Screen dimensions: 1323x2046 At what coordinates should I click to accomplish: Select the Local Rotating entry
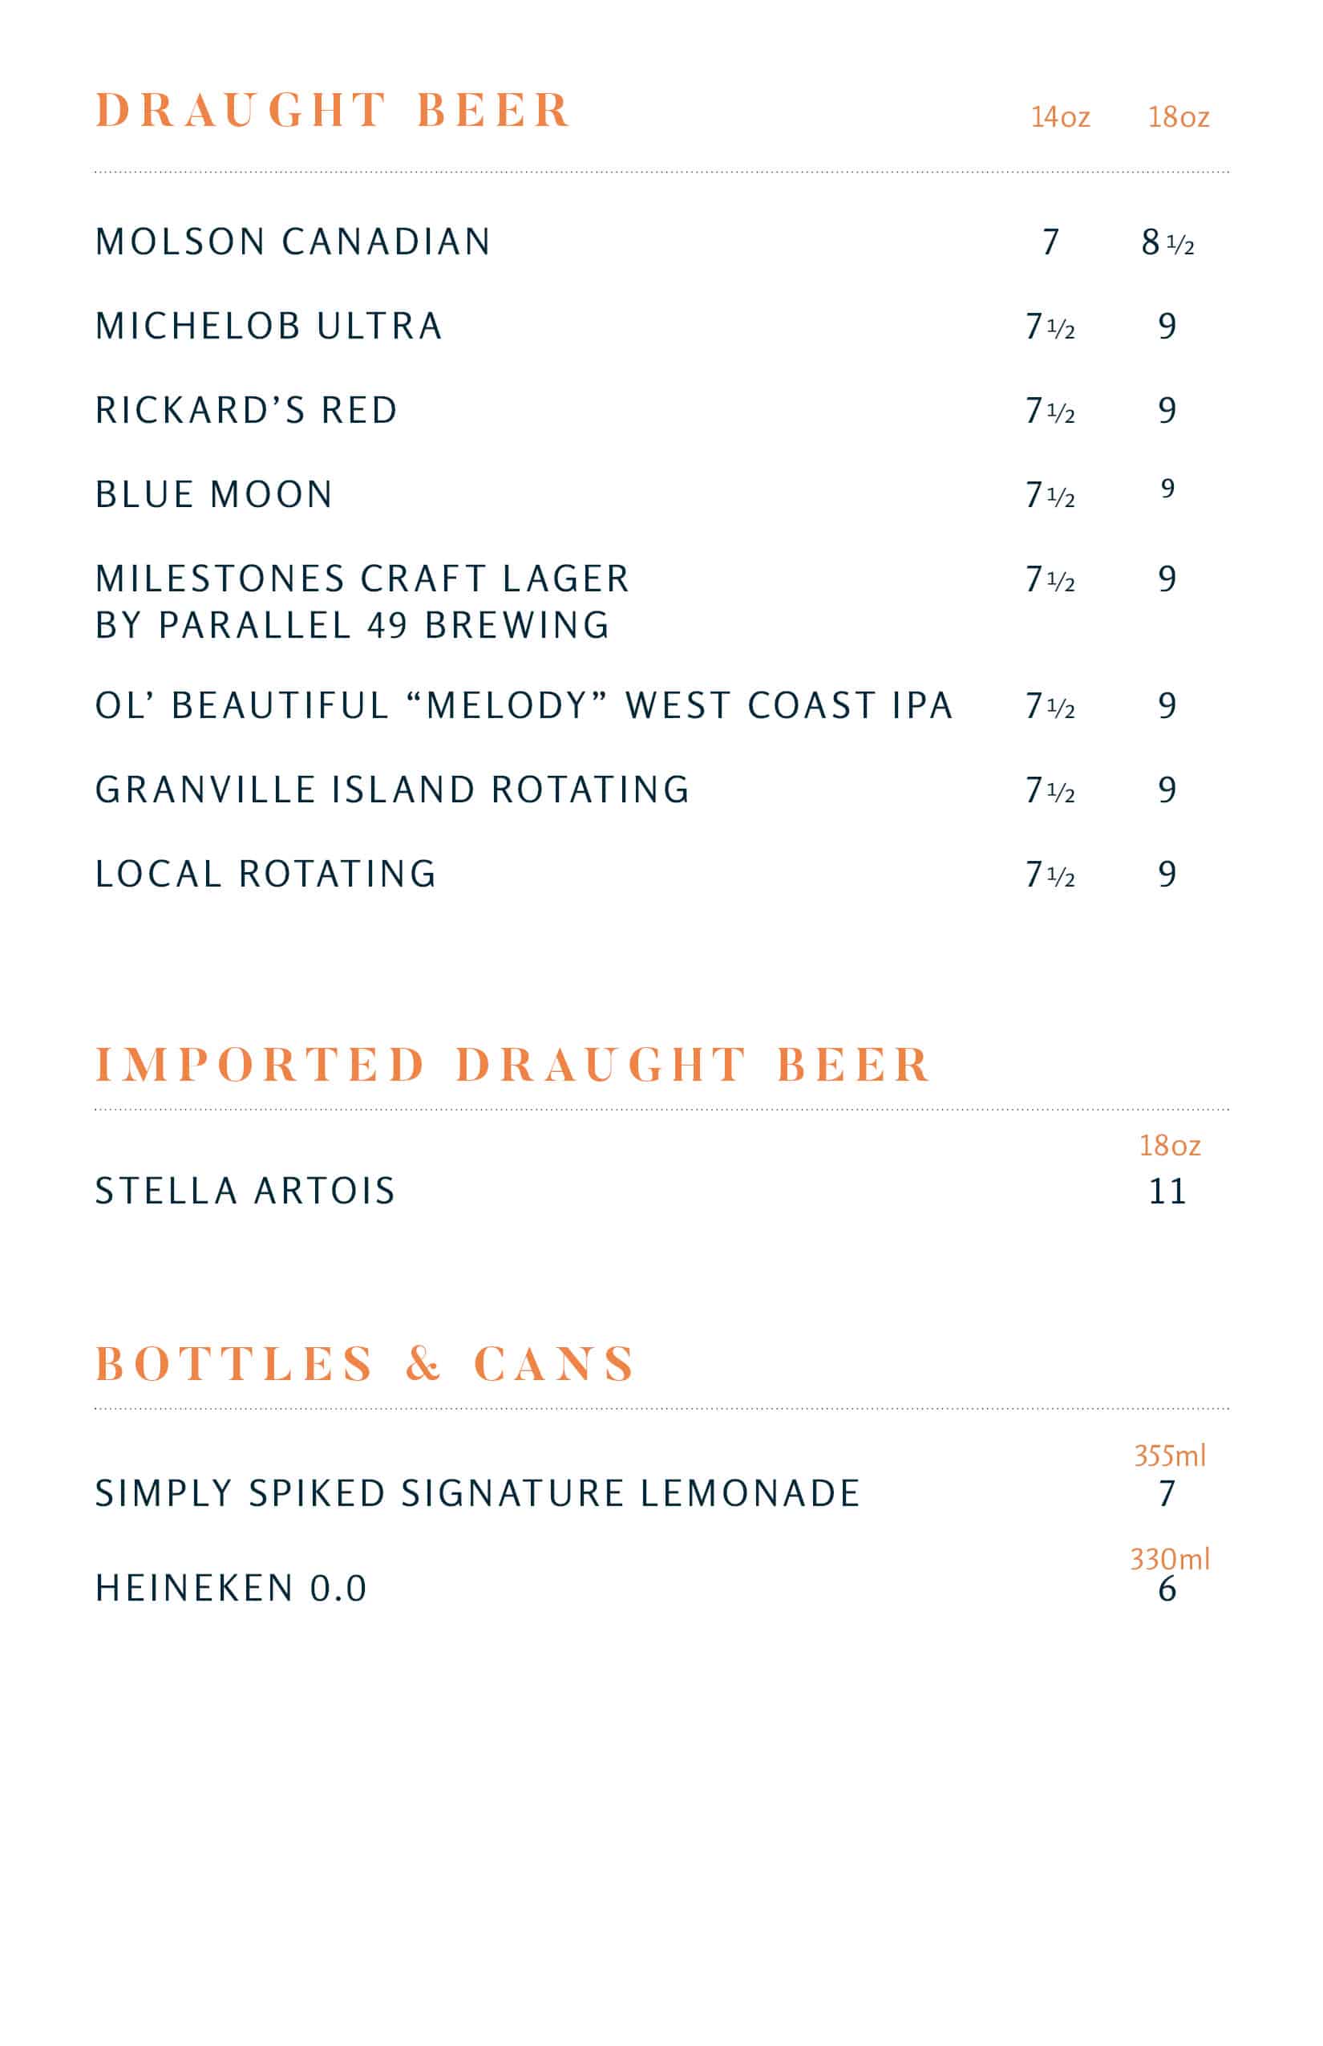coord(266,874)
